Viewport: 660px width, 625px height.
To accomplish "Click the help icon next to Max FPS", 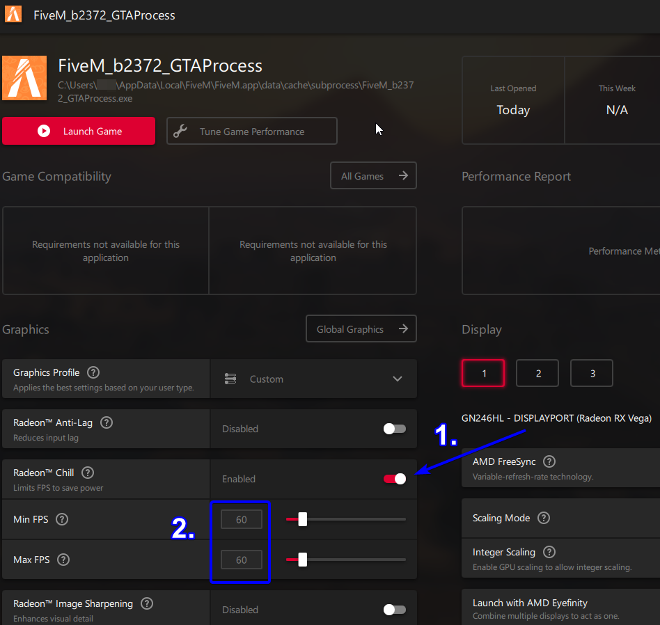I will pos(63,560).
